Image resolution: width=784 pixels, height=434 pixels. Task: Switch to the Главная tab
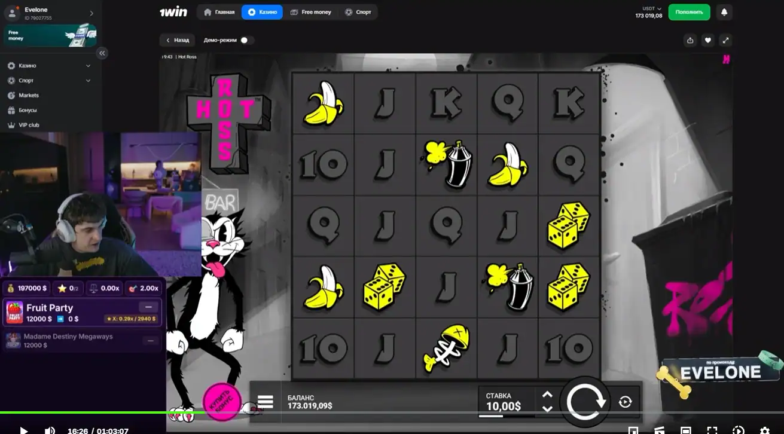pyautogui.click(x=219, y=12)
